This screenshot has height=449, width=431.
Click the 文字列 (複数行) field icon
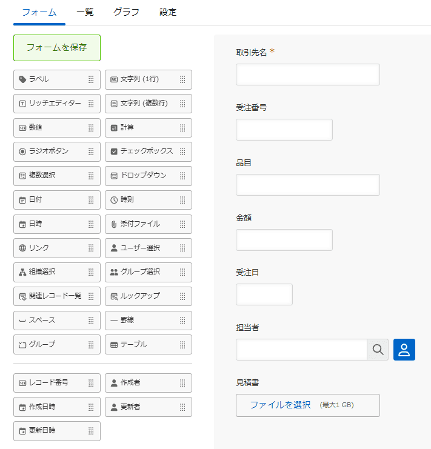[114, 104]
